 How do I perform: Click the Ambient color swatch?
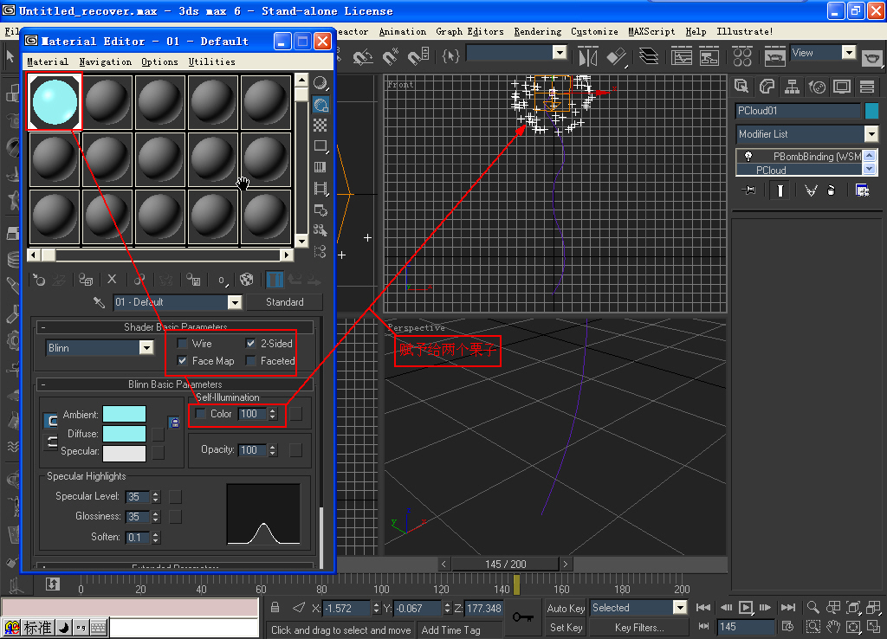pyautogui.click(x=124, y=415)
